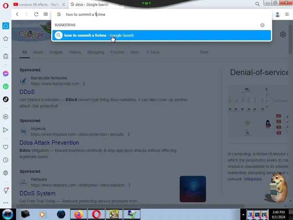Choose 'how to commit a fcrime' suggestion
The height and width of the screenshot is (220, 293).
click(x=161, y=35)
